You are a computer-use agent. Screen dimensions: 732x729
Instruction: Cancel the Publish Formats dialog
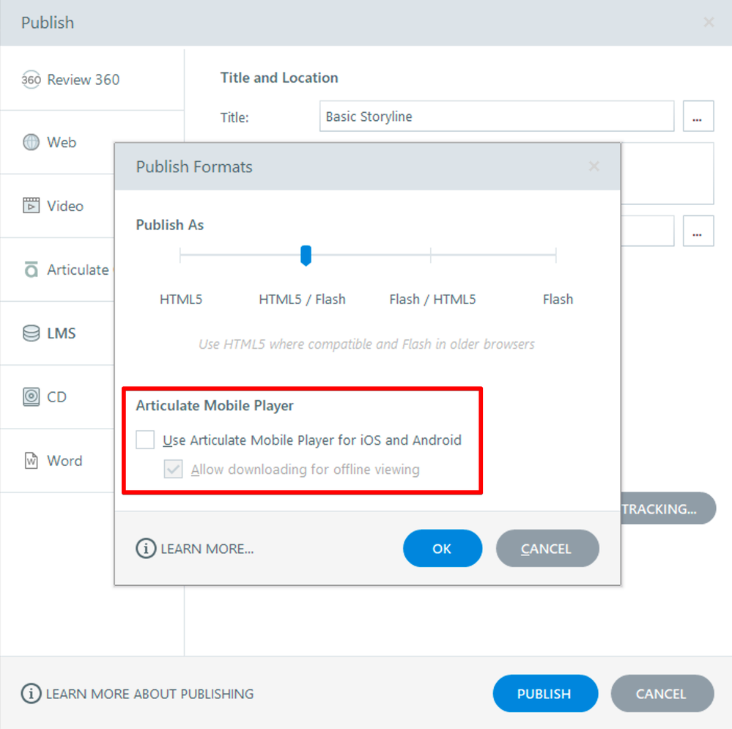(x=547, y=548)
